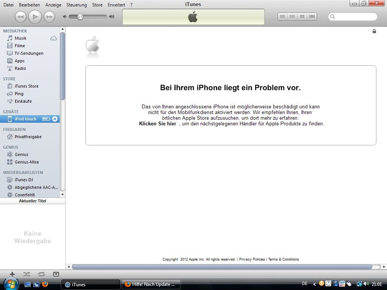387x290 pixels.
Task: Switch to album list view
Action: (292, 17)
